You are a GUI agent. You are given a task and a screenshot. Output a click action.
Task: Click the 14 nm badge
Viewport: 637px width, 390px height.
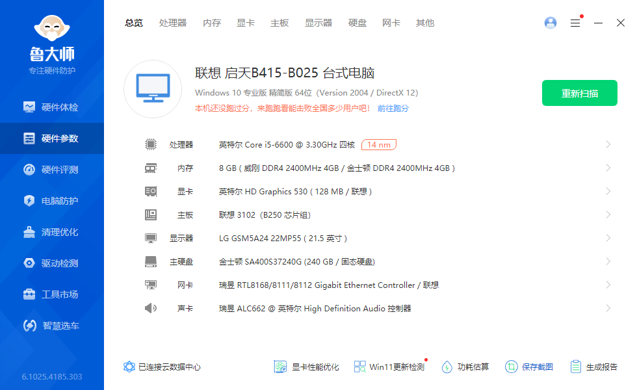pos(378,144)
